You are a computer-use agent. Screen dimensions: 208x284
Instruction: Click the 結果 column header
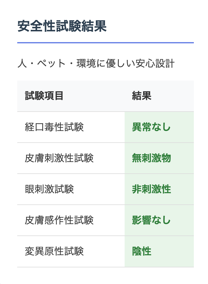[x=142, y=96]
